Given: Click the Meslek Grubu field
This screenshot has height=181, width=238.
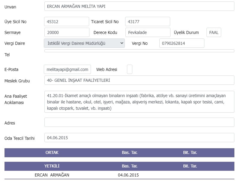Looking at the screenshot, I should pyautogui.click(x=139, y=80).
